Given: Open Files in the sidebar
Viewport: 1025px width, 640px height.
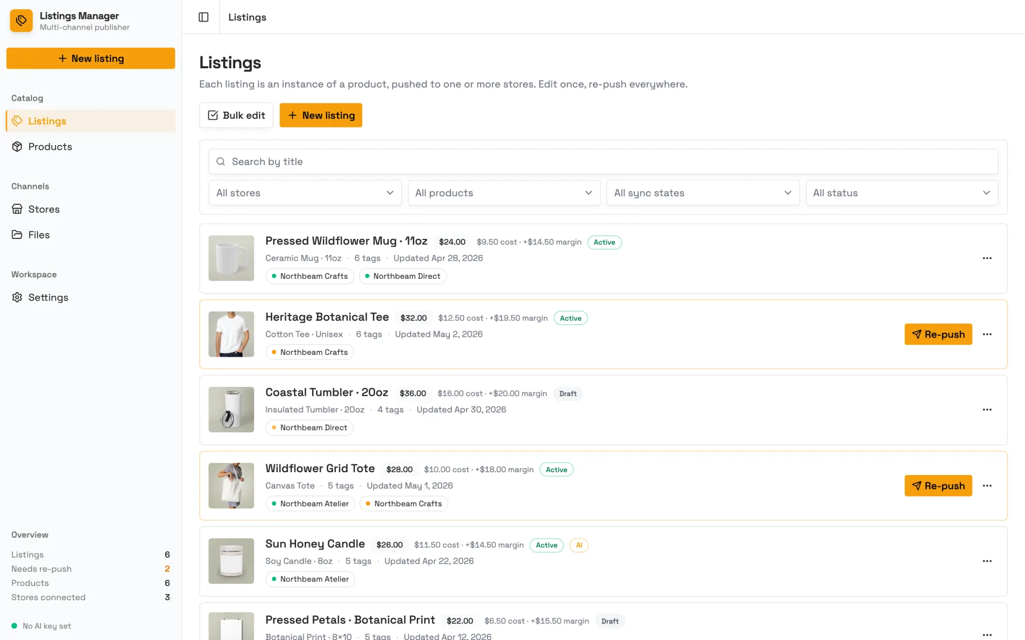Looking at the screenshot, I should point(91,235).
